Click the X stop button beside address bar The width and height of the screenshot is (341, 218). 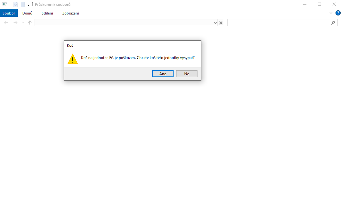221,23
